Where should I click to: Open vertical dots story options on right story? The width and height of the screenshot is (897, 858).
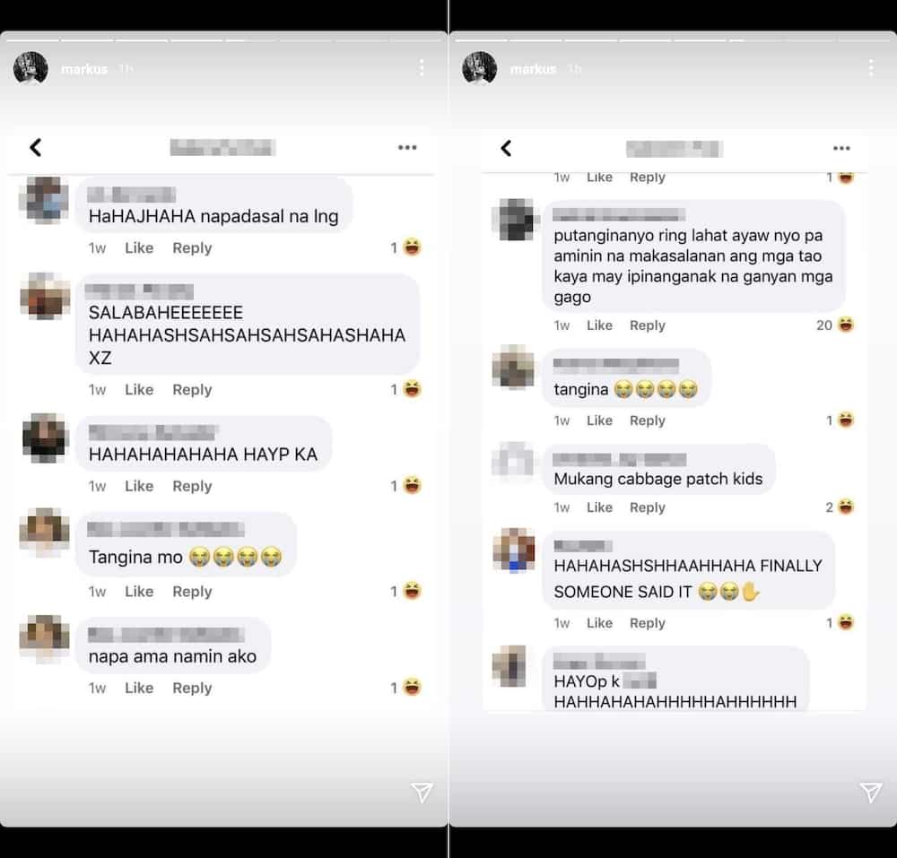(x=871, y=68)
